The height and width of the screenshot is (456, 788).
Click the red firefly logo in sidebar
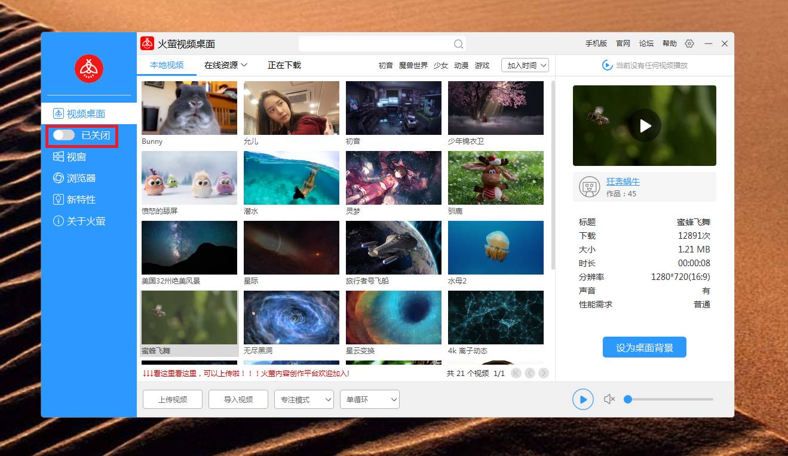pyautogui.click(x=89, y=69)
